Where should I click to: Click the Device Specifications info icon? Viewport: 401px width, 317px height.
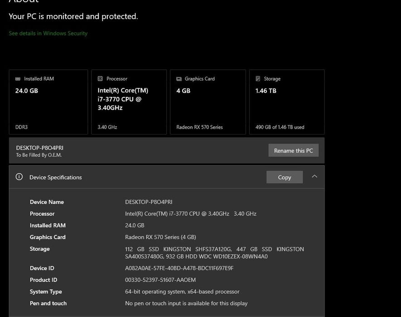pos(19,177)
